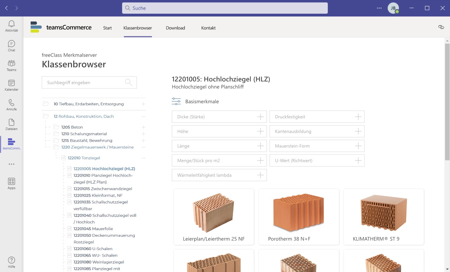
Task: Add the Wärmeleitfähigkeit lambda filter plus
Action: tap(260, 175)
